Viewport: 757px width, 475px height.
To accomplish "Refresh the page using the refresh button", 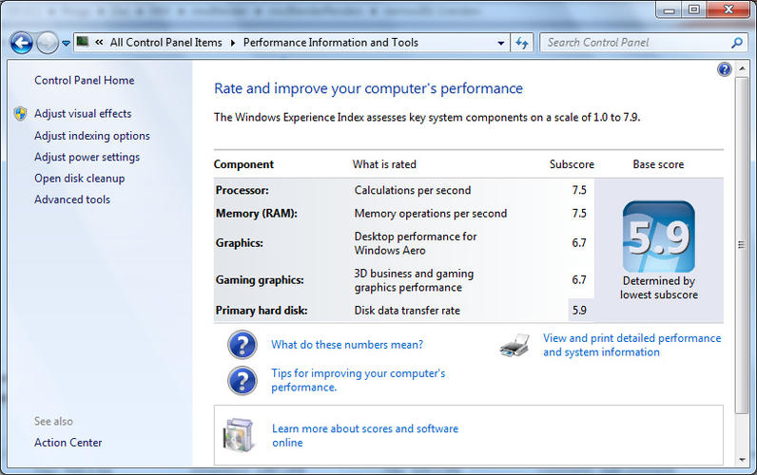I will [521, 43].
